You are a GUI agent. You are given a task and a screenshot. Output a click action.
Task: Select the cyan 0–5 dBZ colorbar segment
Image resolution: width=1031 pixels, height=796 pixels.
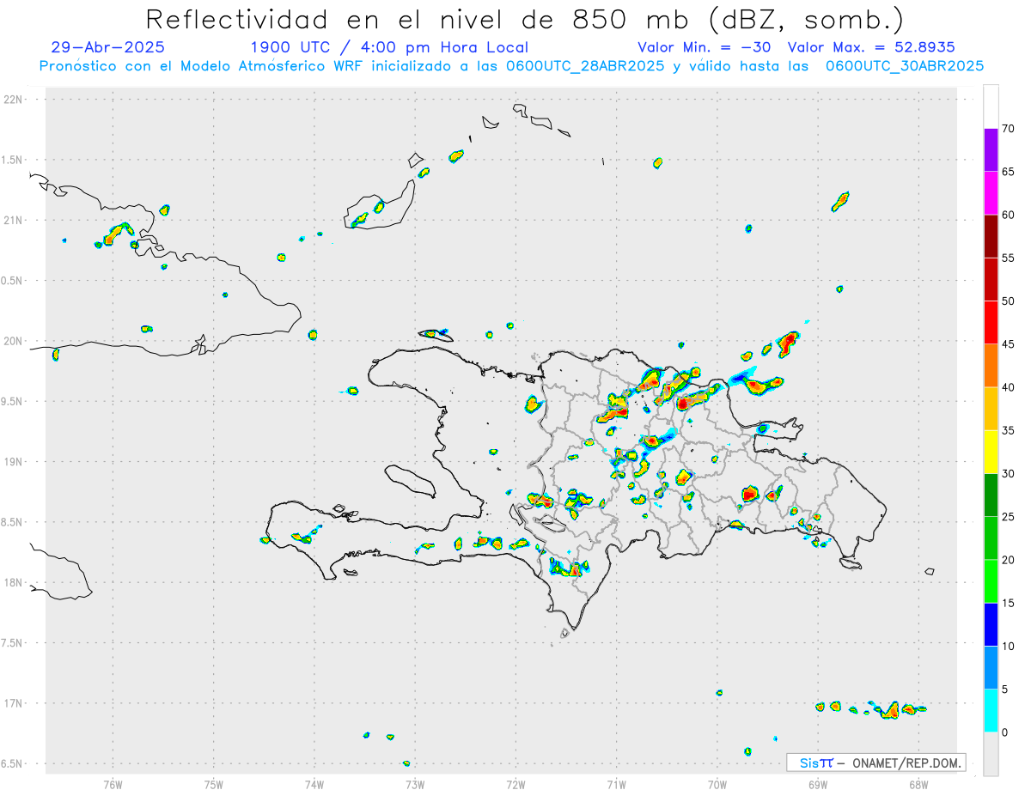[991, 711]
